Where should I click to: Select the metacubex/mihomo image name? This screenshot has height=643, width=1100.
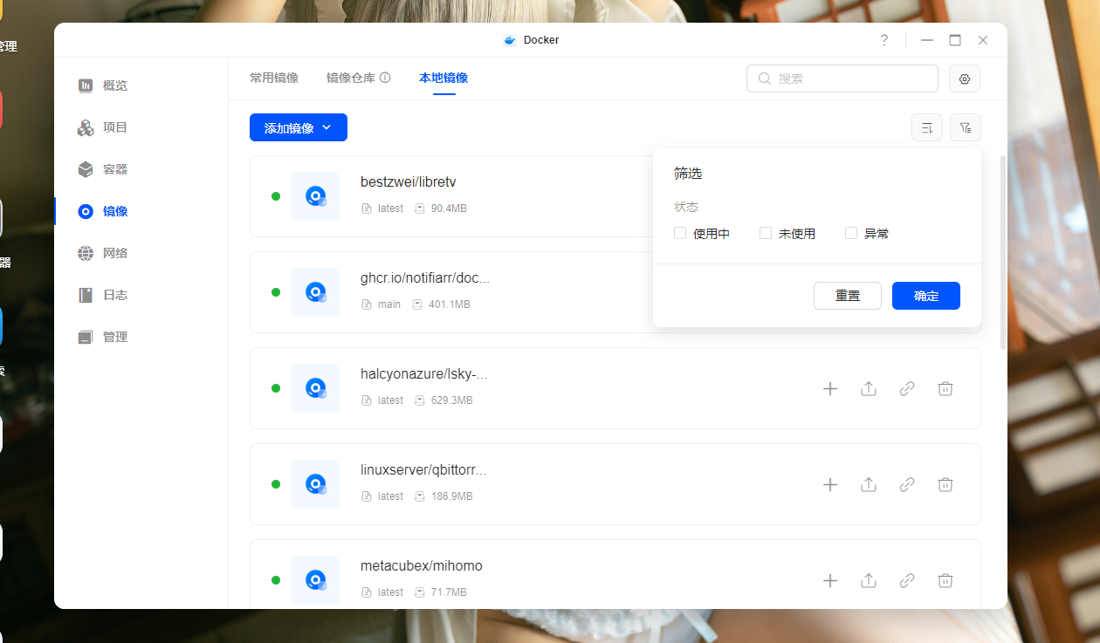click(422, 566)
